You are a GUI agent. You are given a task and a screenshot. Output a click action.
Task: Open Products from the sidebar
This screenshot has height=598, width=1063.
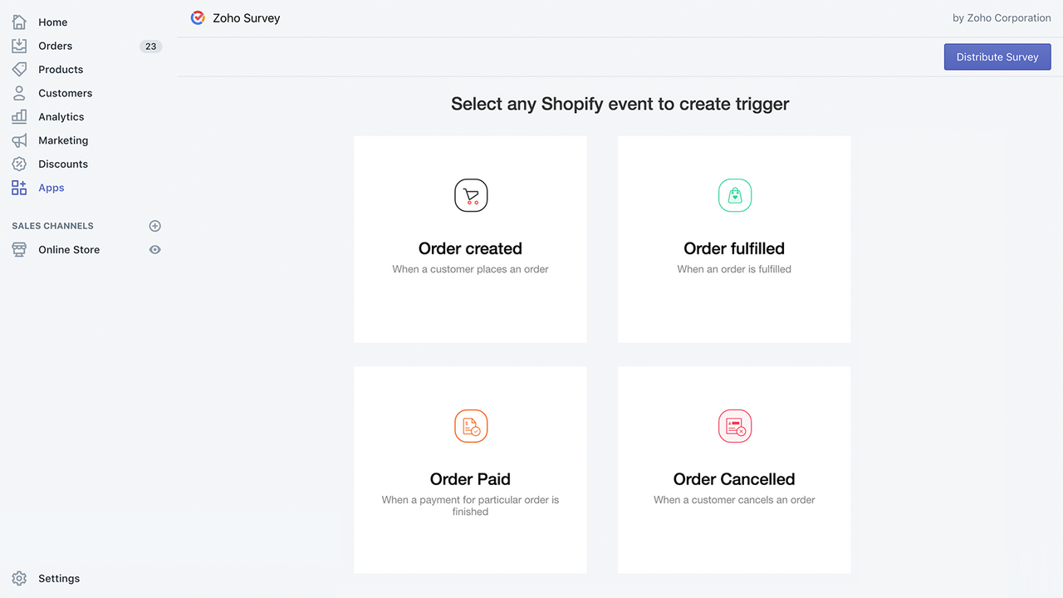click(x=61, y=69)
